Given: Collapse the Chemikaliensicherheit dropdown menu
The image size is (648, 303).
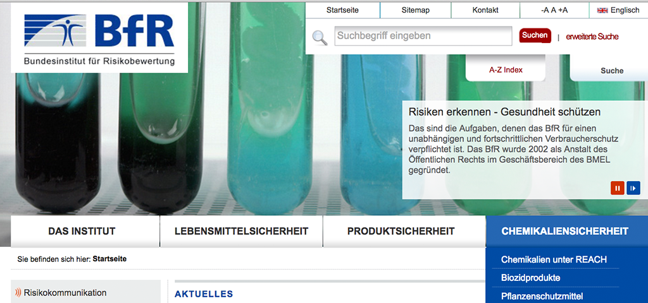Looking at the screenshot, I should (566, 231).
